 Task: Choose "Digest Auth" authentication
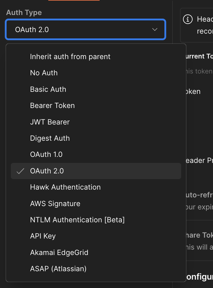pos(50,138)
